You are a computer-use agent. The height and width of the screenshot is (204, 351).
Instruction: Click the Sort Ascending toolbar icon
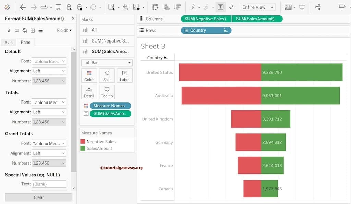pyautogui.click(x=166, y=7)
